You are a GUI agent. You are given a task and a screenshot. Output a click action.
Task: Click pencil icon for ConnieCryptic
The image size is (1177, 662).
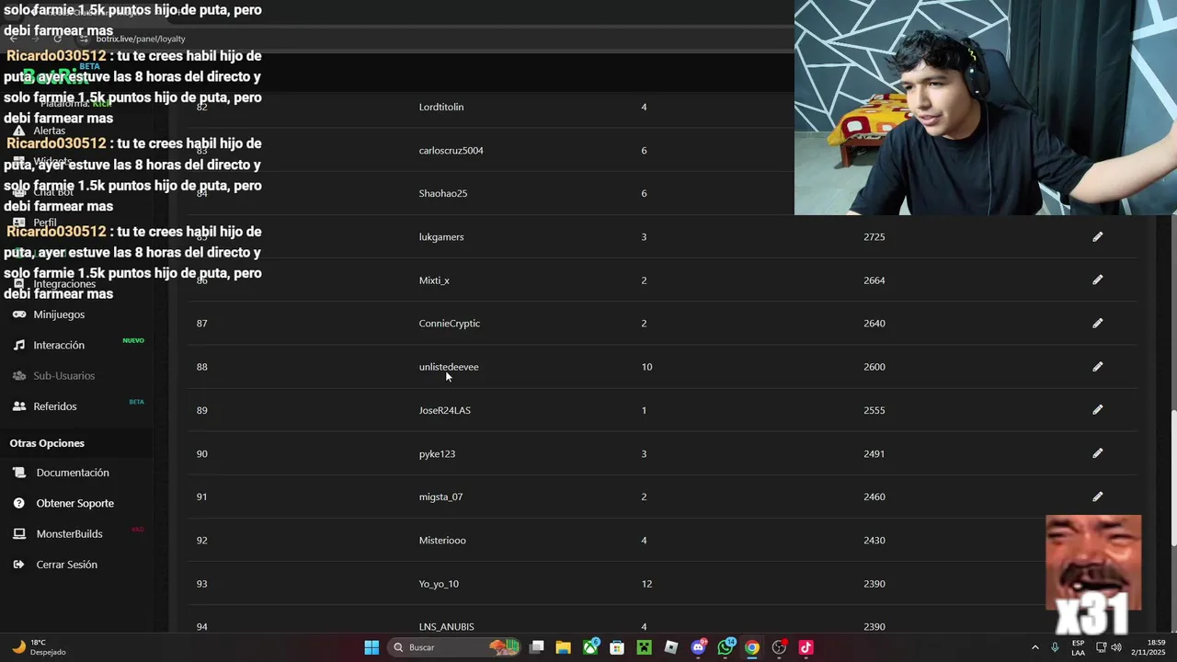pyautogui.click(x=1097, y=324)
